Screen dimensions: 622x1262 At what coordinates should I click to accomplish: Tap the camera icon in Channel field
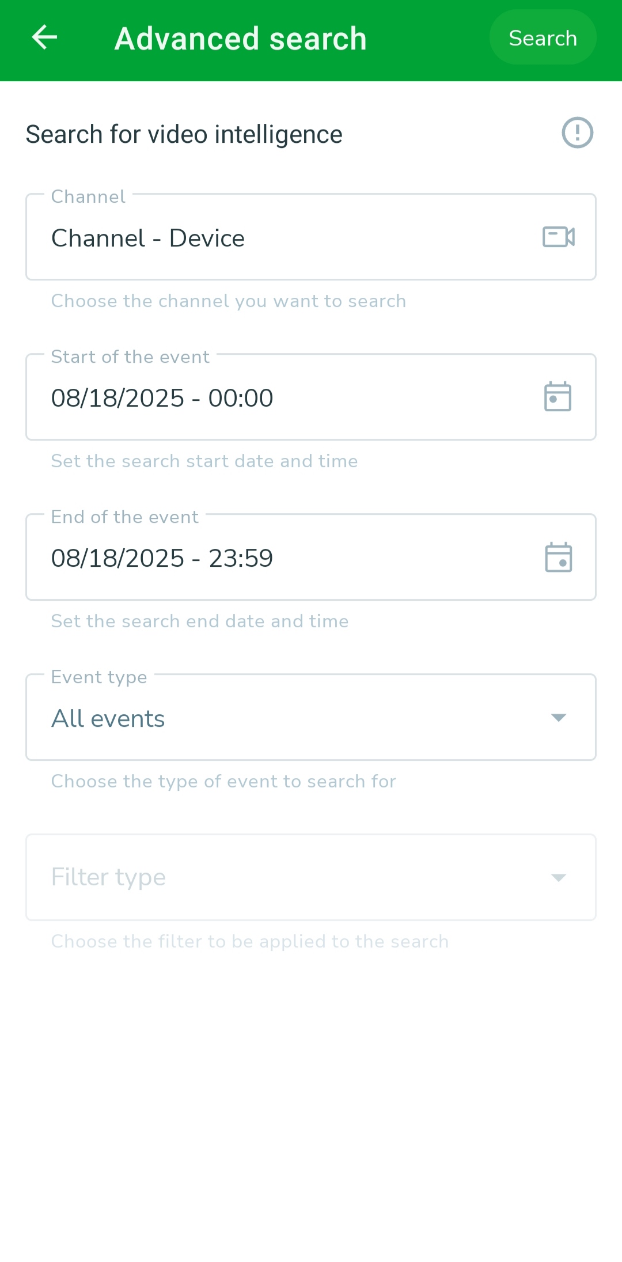[x=558, y=237]
